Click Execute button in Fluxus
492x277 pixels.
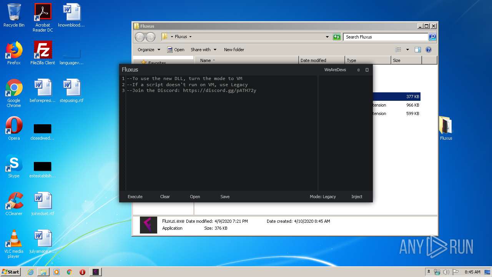[x=135, y=197]
